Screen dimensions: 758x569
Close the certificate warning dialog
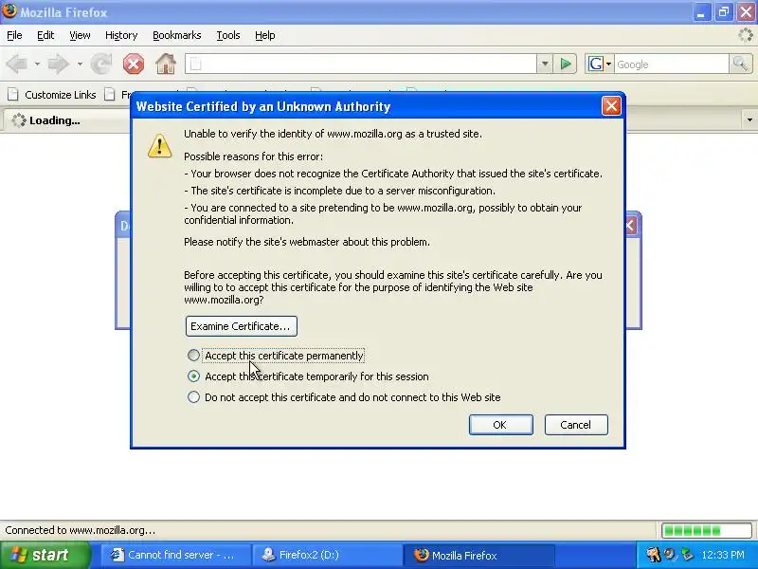pyautogui.click(x=611, y=106)
